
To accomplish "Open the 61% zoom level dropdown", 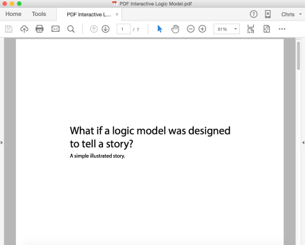I will click(226, 29).
